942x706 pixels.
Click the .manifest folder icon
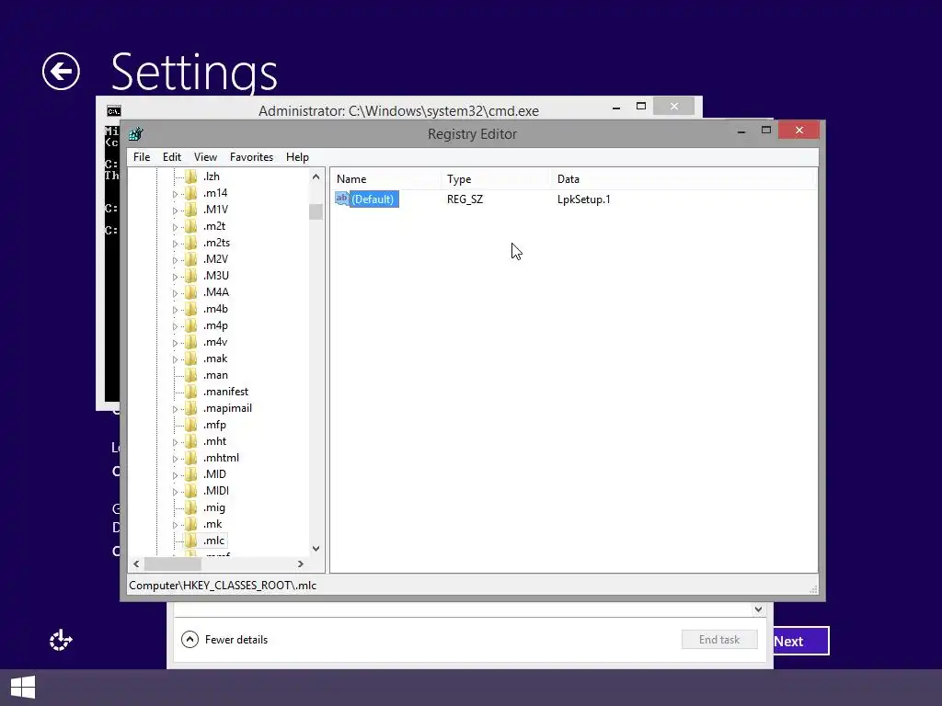pyautogui.click(x=191, y=392)
